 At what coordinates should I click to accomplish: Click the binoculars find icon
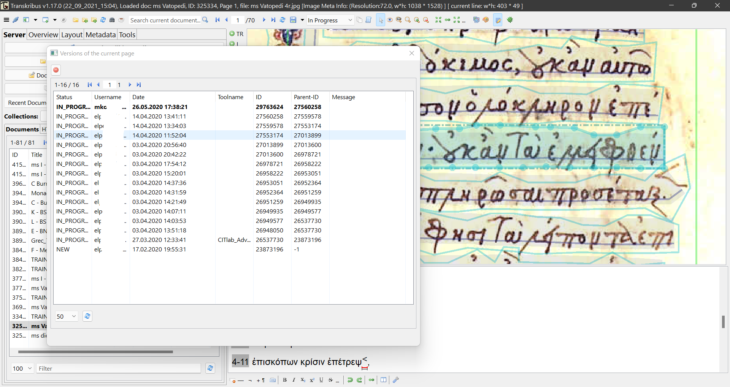coord(112,20)
